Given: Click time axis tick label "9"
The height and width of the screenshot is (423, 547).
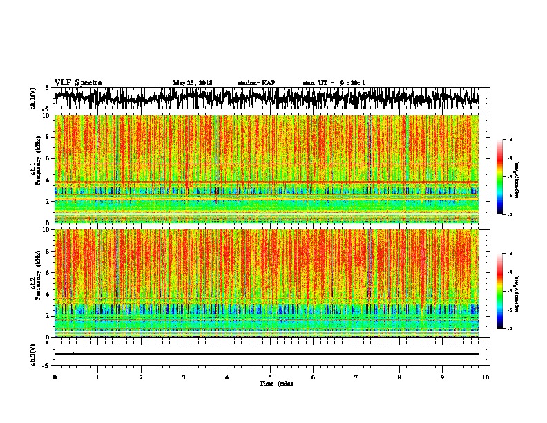Looking at the screenshot, I should 442,377.
